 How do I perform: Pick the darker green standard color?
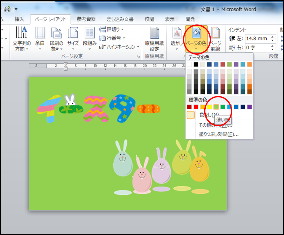tap(223, 107)
